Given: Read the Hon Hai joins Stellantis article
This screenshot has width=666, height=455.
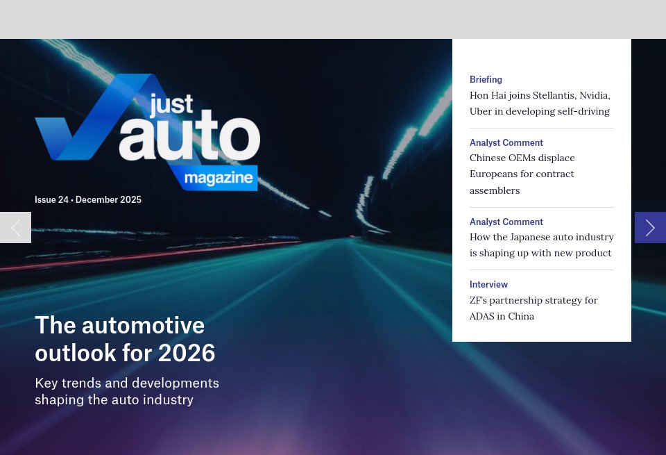Looking at the screenshot, I should click(x=540, y=104).
